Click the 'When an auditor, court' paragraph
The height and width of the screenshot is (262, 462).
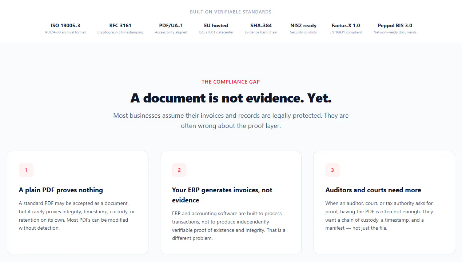379,216
